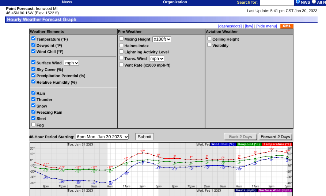The width and height of the screenshot is (326, 196).
Task: Toggle the Sky Cover (%) checkbox
Action: pos(34,69)
